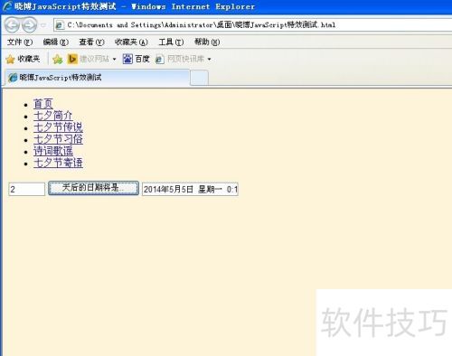Click the add to favorites bar star icon
This screenshot has width=452, height=356.
point(57,59)
